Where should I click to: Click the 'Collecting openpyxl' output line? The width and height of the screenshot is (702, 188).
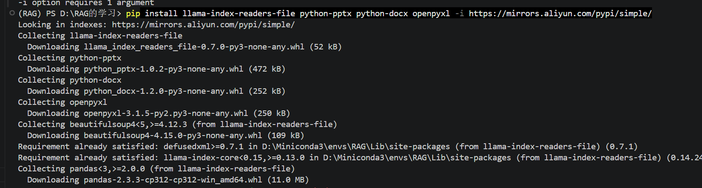[x=62, y=102]
